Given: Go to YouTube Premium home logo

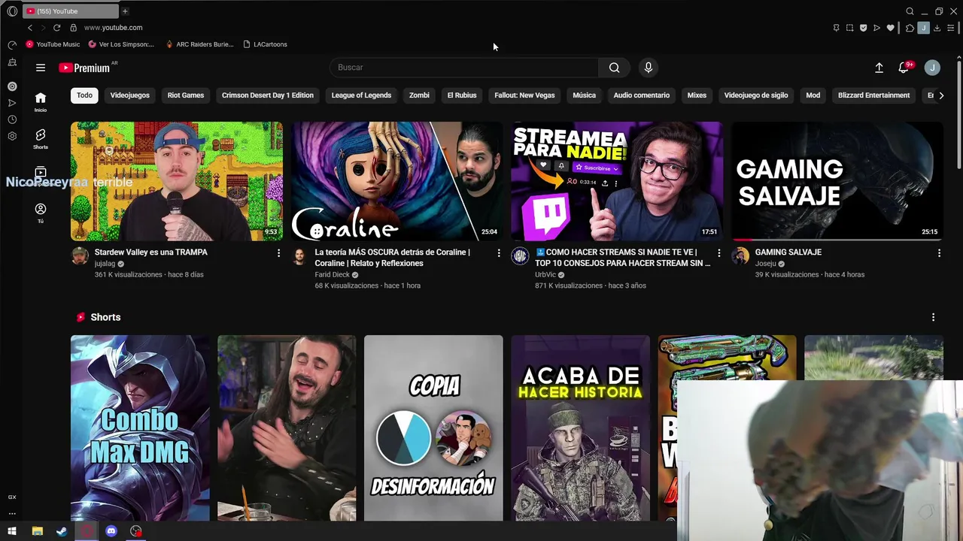Looking at the screenshot, I should click(84, 68).
